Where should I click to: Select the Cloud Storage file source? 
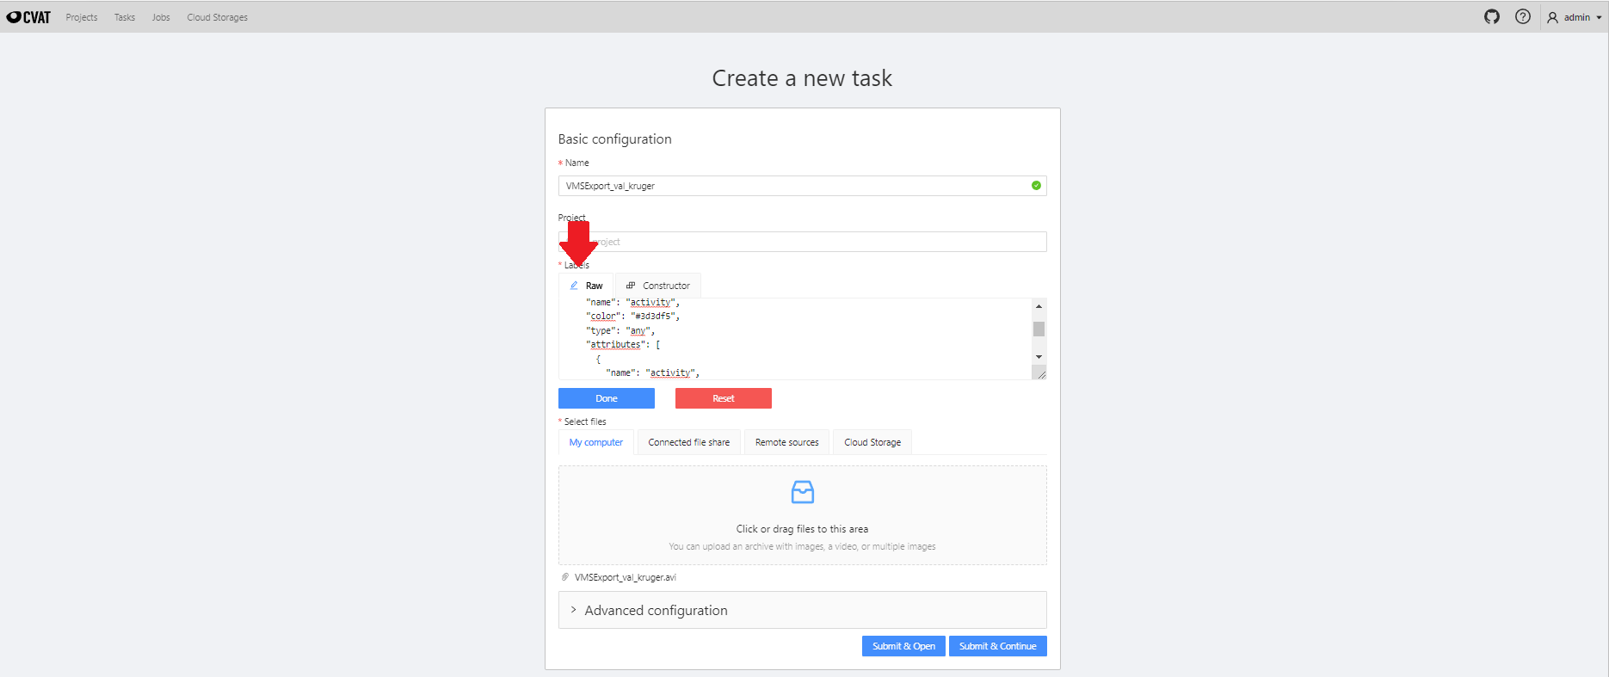pyautogui.click(x=872, y=441)
